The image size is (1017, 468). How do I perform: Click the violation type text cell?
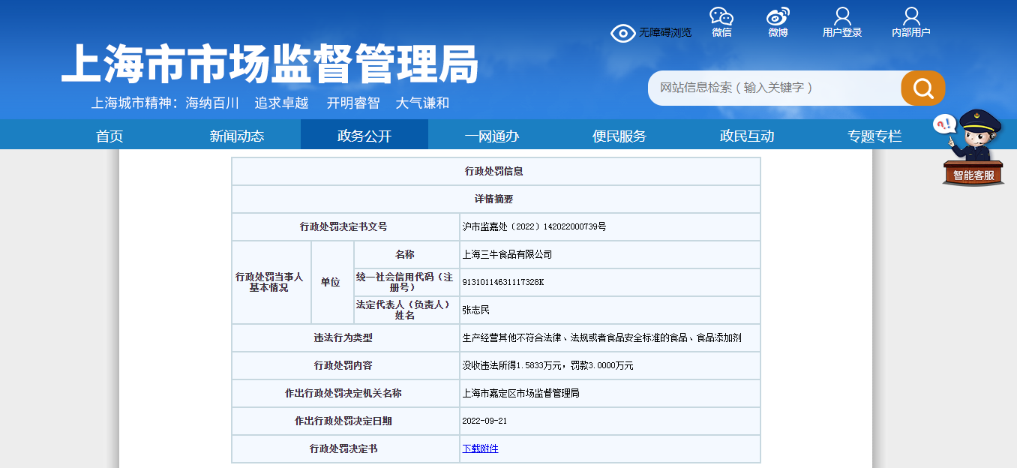pos(610,337)
